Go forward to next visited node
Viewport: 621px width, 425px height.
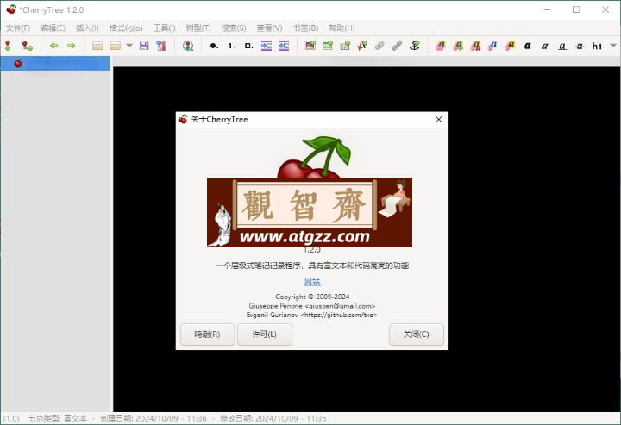click(x=72, y=46)
